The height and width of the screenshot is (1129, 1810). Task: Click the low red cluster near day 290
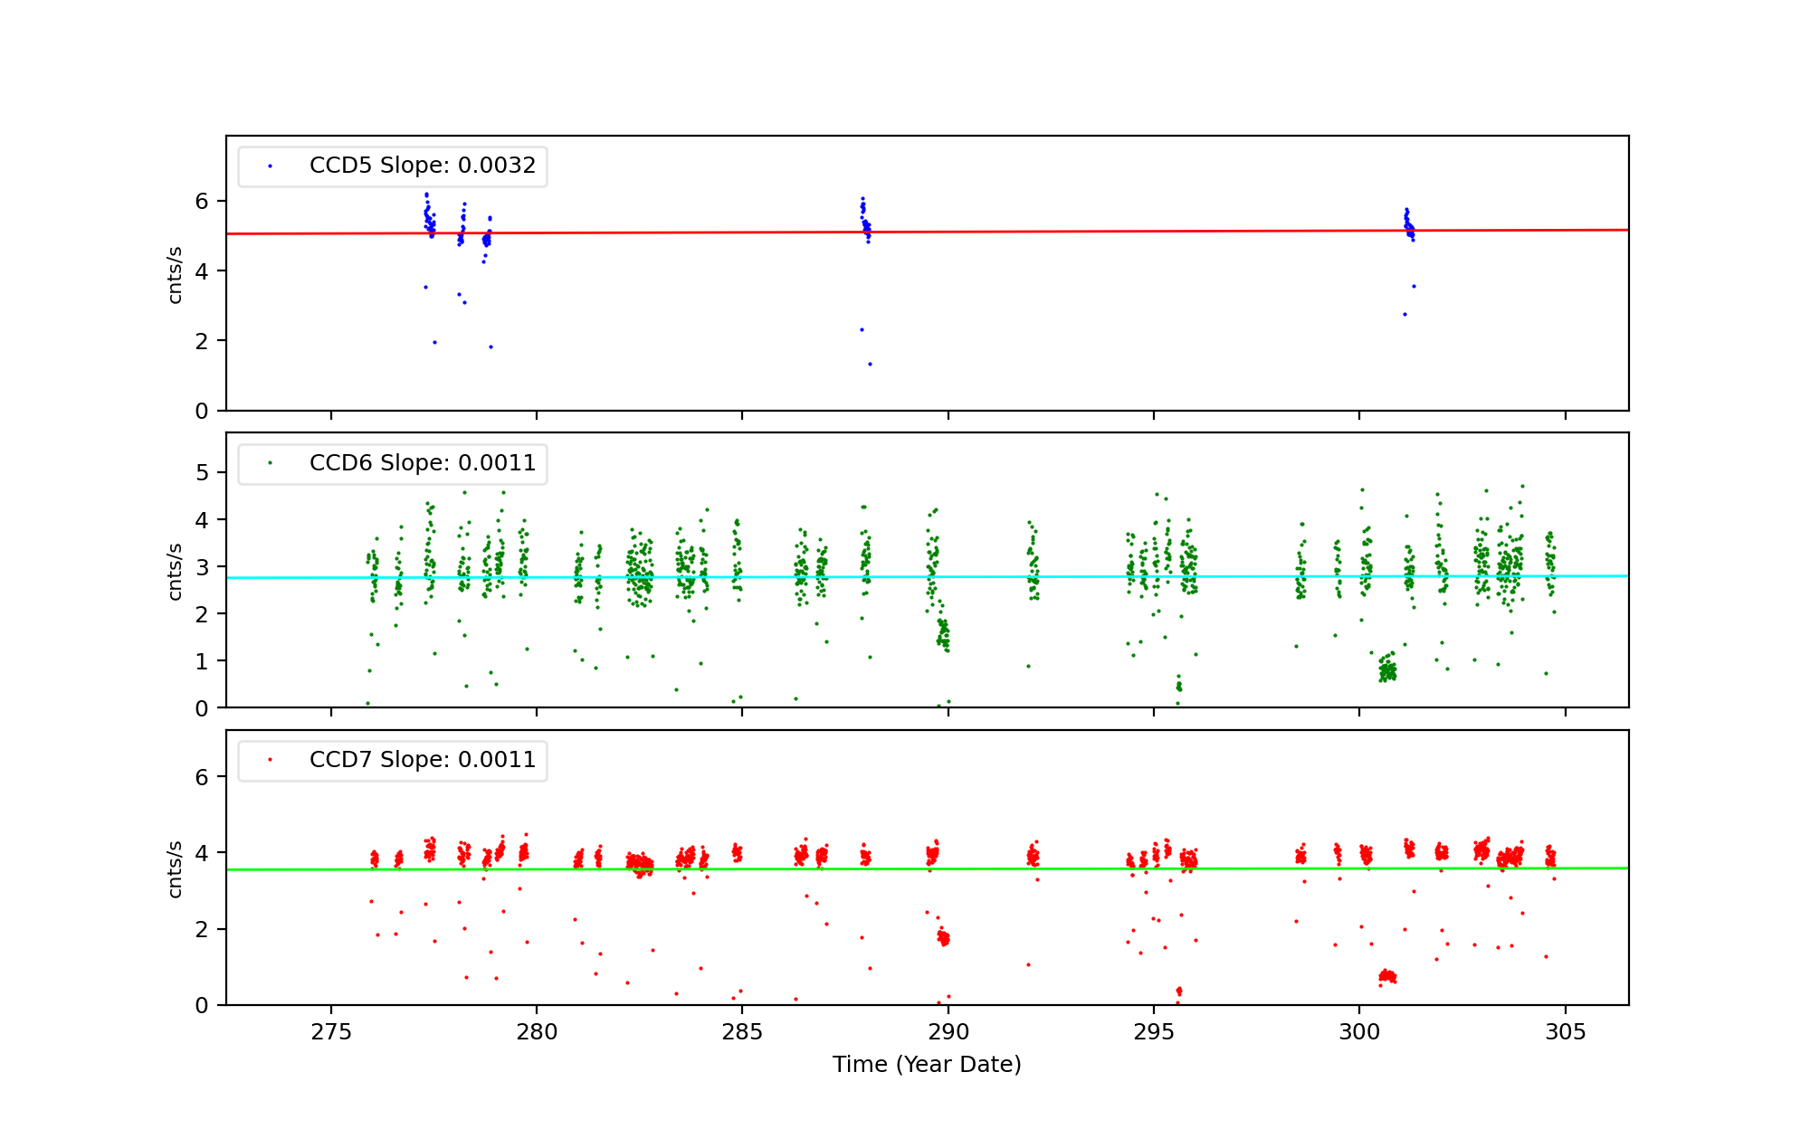(943, 937)
